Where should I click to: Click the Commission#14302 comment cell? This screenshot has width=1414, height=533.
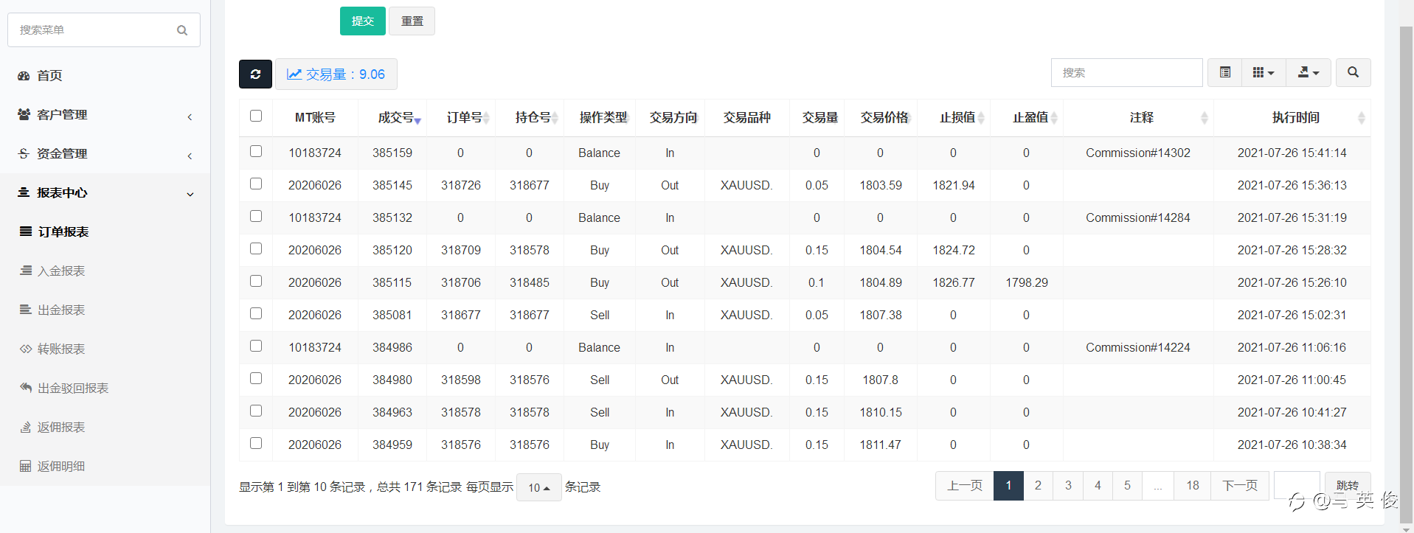(x=1138, y=153)
